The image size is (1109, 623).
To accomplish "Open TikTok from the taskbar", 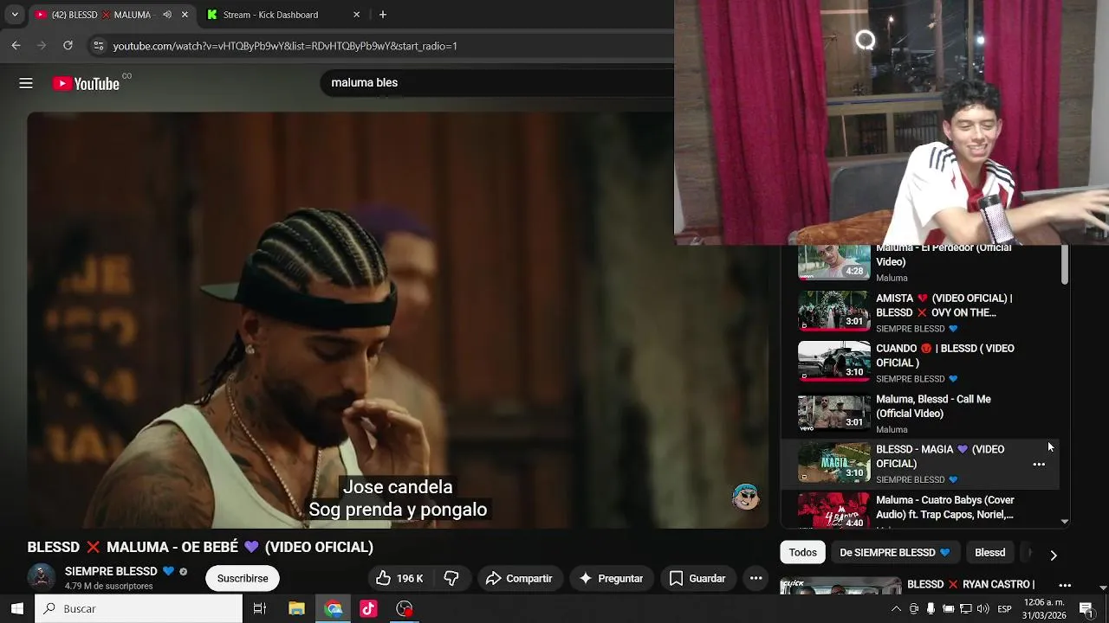I will pos(368,609).
